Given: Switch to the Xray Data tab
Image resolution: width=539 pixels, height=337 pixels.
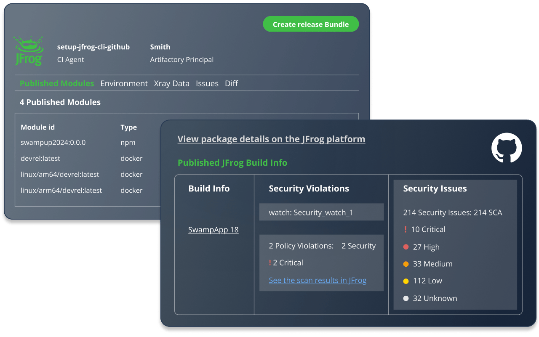Looking at the screenshot, I should point(171,83).
